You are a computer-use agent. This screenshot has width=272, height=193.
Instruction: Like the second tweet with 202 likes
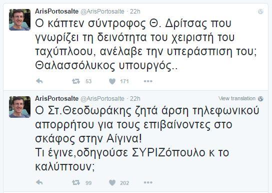112,182
